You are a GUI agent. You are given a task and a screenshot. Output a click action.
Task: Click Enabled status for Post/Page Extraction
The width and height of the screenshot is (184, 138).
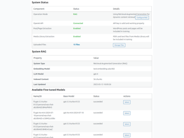coord(77,28)
